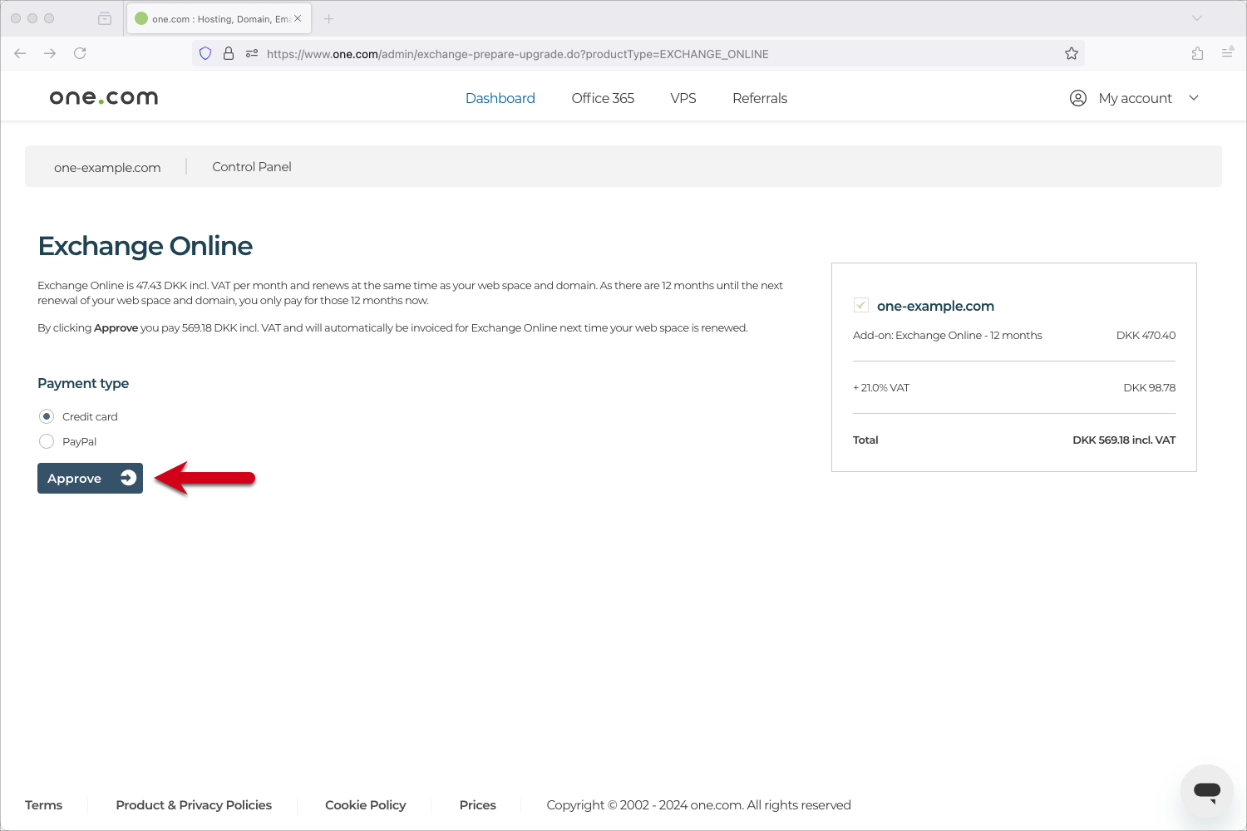Viewport: 1247px width, 831px height.
Task: Click the tracking protection shield icon
Action: pyautogui.click(x=205, y=53)
